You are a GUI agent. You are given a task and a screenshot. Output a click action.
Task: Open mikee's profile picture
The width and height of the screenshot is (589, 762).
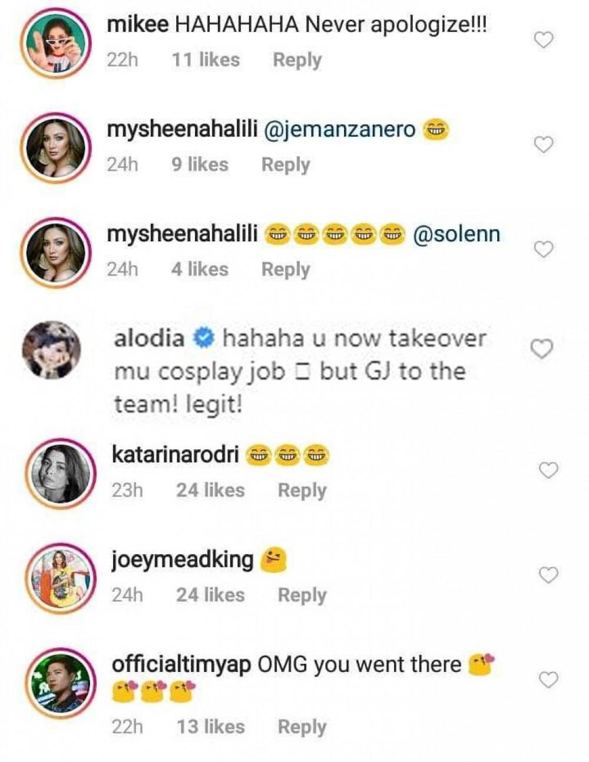(x=55, y=44)
